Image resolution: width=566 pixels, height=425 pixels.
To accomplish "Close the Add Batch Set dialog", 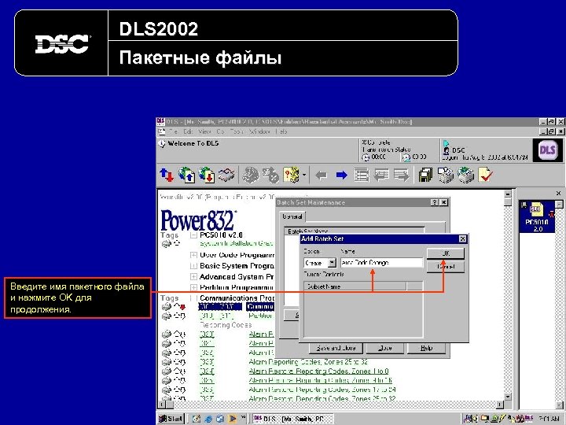I will [x=462, y=239].
